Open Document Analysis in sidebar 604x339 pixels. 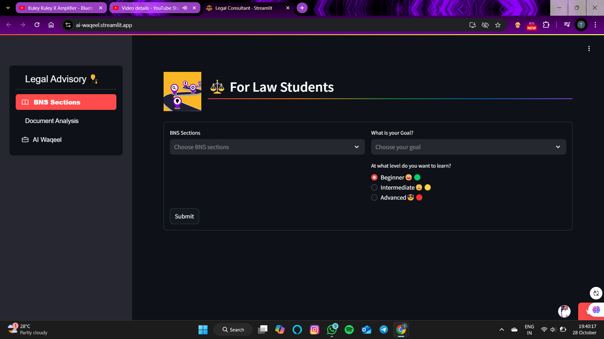[x=52, y=121]
